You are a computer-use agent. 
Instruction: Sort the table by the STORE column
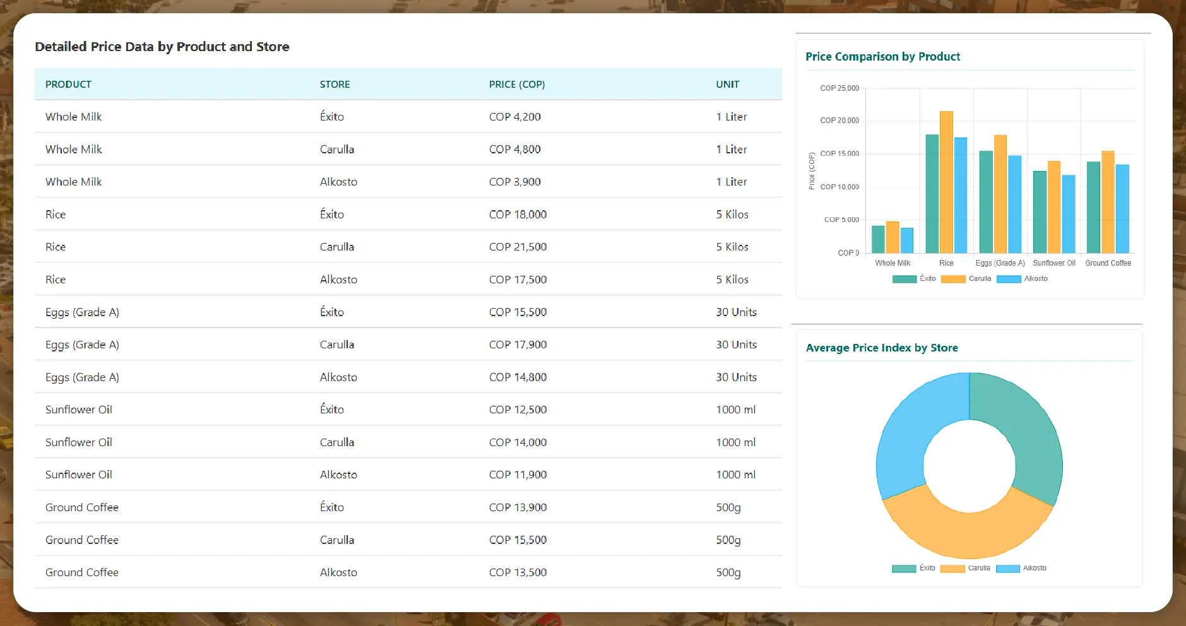335,84
